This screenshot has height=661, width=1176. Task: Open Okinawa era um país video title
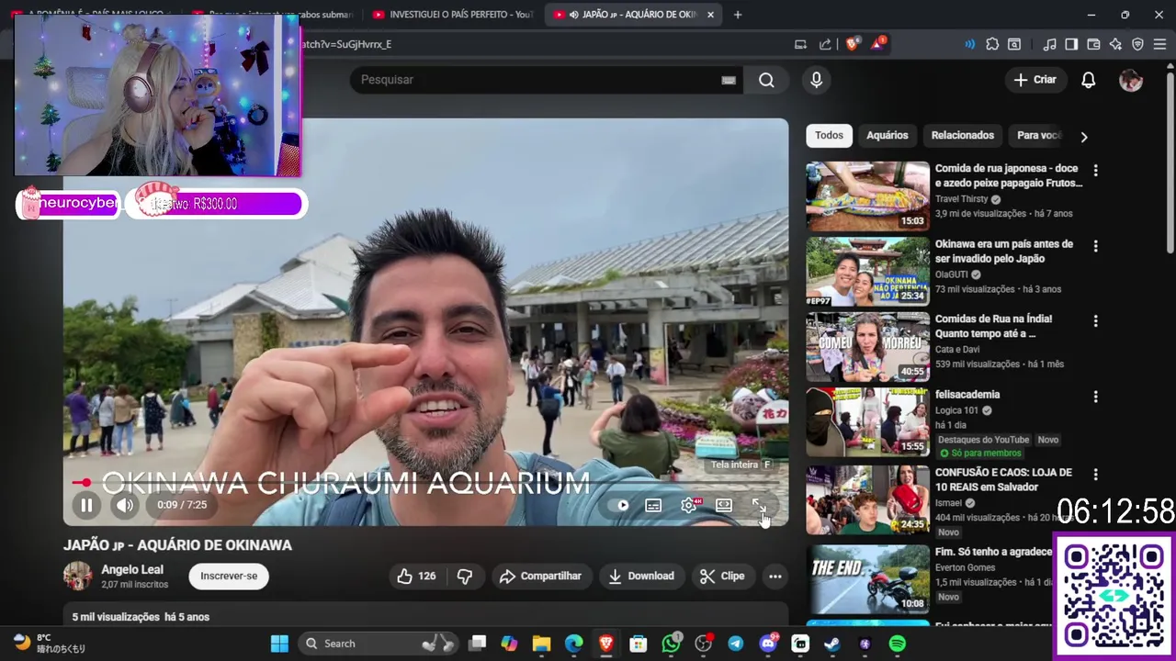tap(1004, 252)
